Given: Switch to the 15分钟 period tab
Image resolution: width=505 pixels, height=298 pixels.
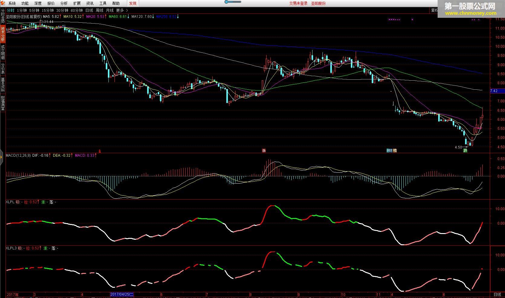Looking at the screenshot, I should tap(48, 10).
